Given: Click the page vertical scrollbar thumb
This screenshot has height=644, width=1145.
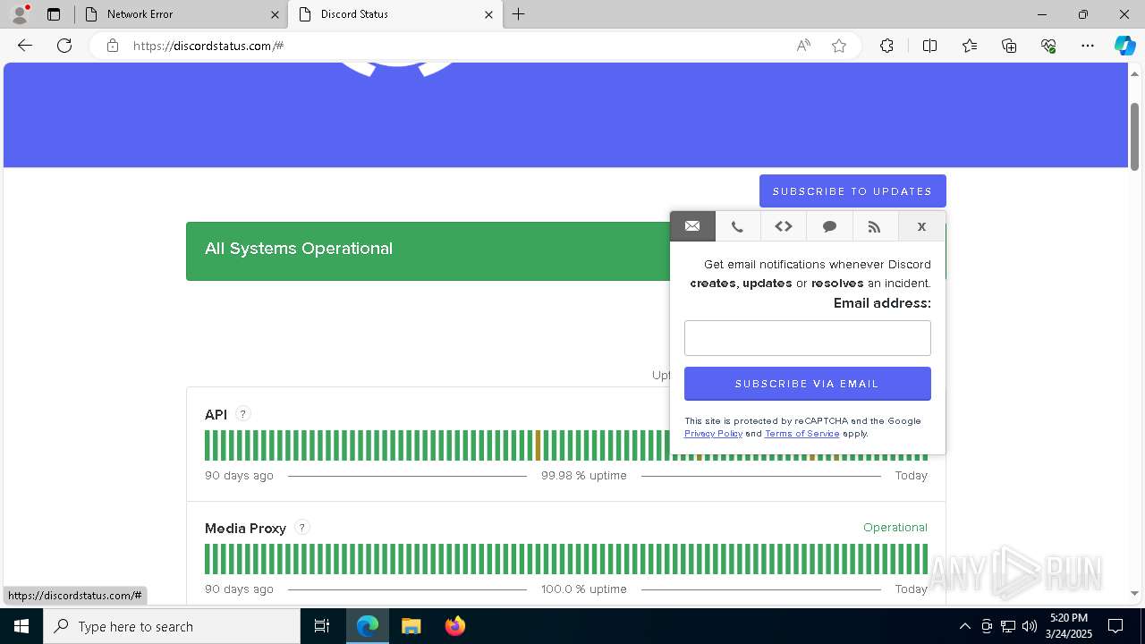Looking at the screenshot, I should click(x=1135, y=136).
